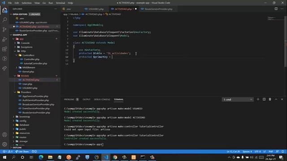Open notifications bell in status bar
Image resolution: width=287 pixels, height=161 pixels.
coord(283,152)
